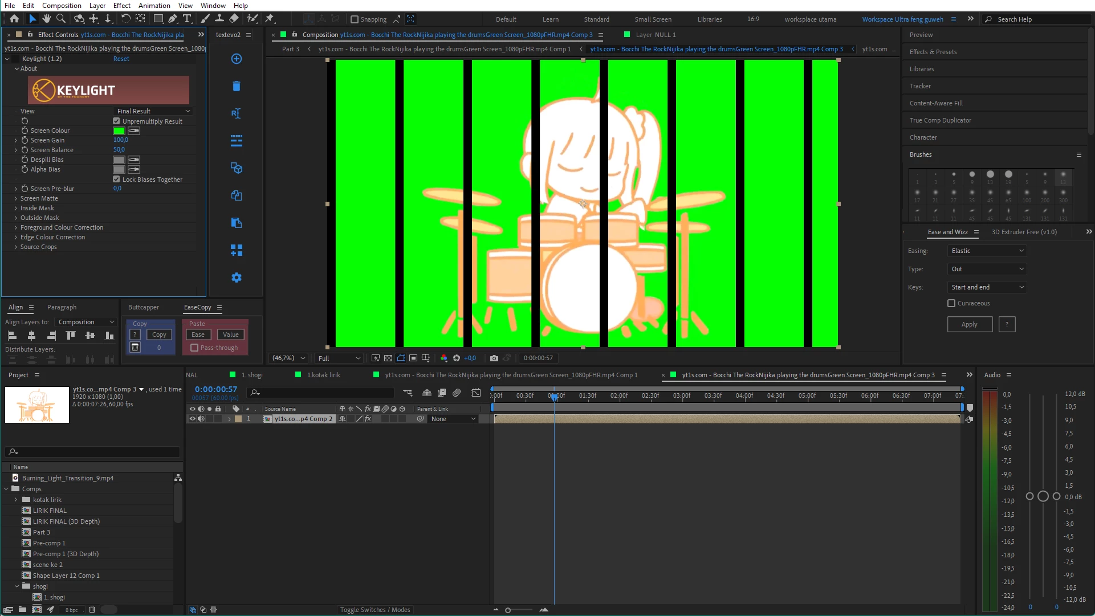Image resolution: width=1095 pixels, height=616 pixels.
Task: Select the Rotation tool
Action: 126,19
